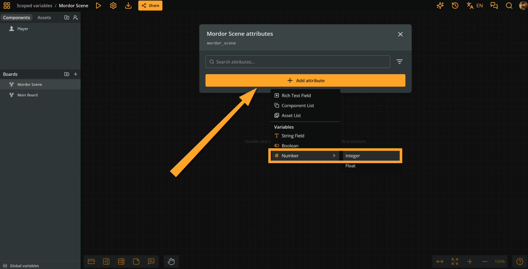Open the Mordor Scene board

click(x=40, y=85)
